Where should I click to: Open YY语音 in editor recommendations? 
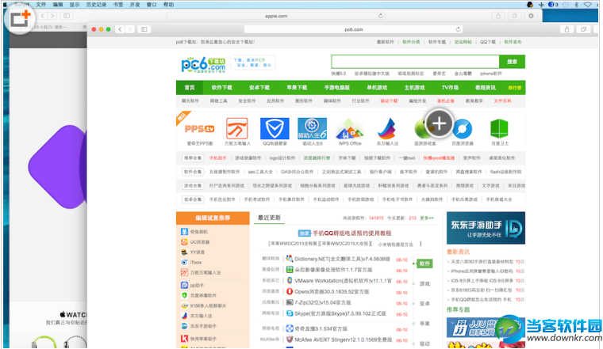tap(198, 252)
